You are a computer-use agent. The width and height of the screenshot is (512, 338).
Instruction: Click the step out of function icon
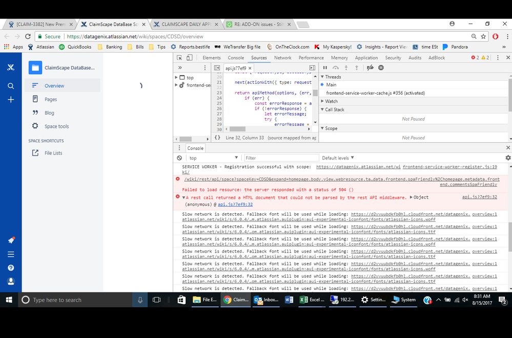357,68
